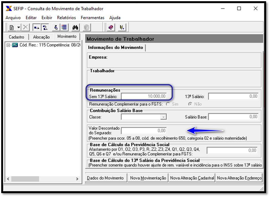Close the SEFIP window
270x197 pixels.
point(256,8)
